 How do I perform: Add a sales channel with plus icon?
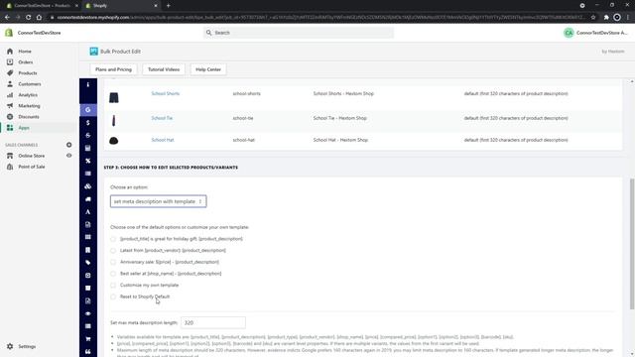point(68,145)
